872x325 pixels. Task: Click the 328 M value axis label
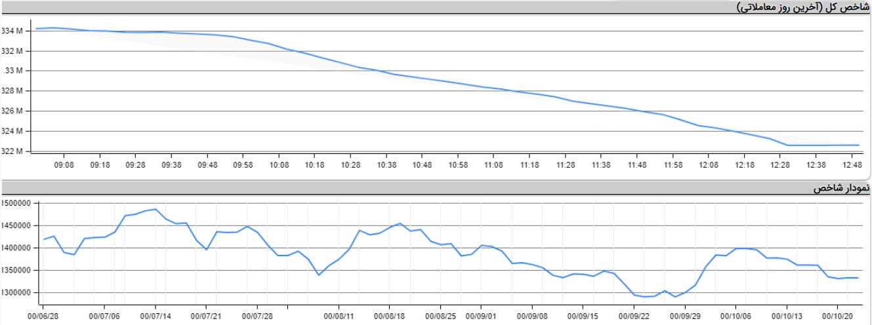click(x=12, y=91)
